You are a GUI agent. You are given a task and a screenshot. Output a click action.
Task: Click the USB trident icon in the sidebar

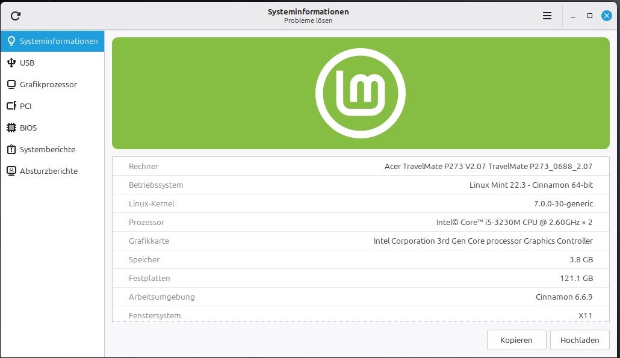[x=11, y=63]
